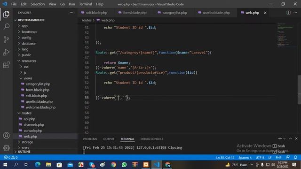The image size is (301, 169).
Task: Change encoding via UTF-8 status item
Action: (260, 158)
